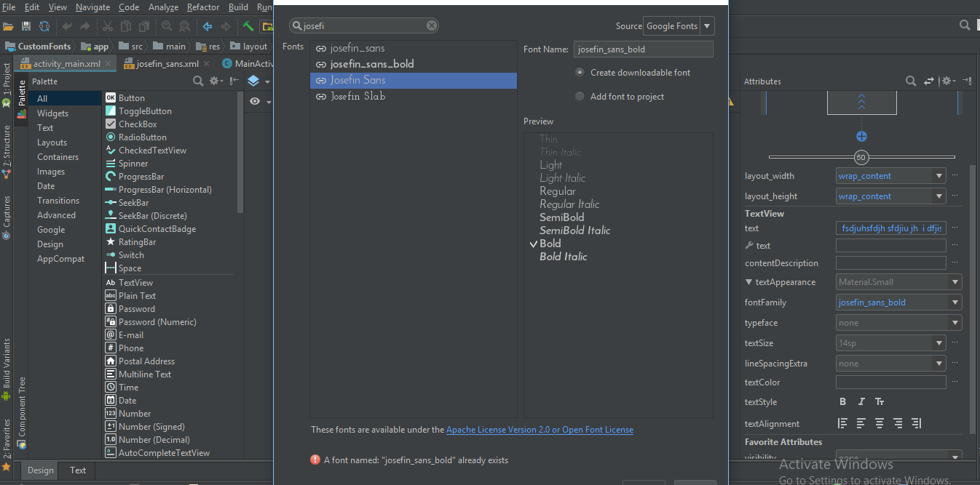Click the bias slider handle showing 50
The width and height of the screenshot is (980, 485).
coord(861,157)
